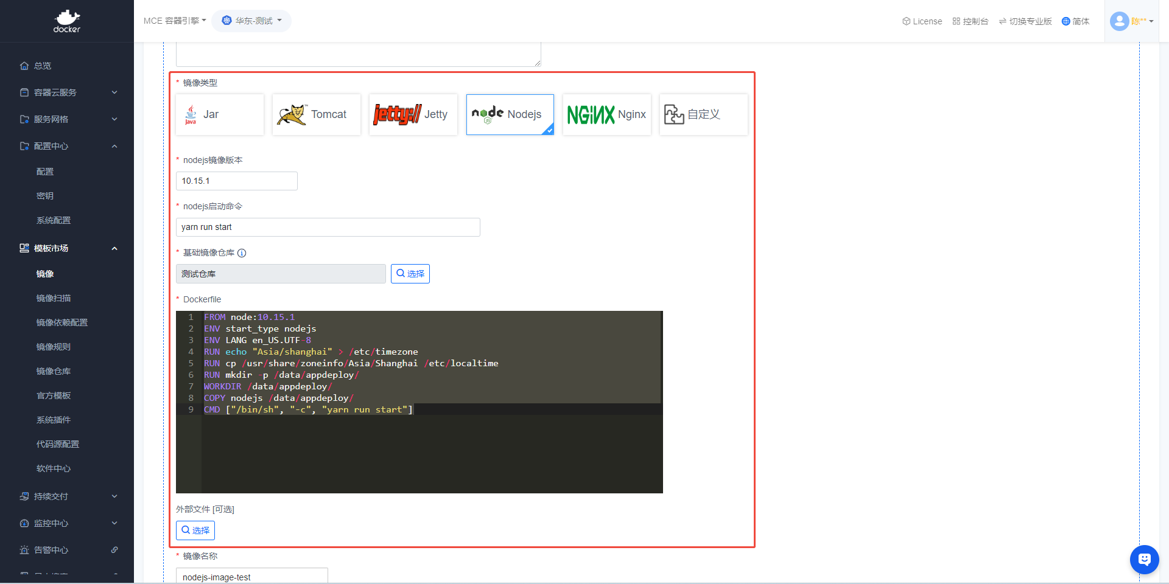Viewport: 1169px width, 584px height.
Task: Click the License icon in header
Action: point(906,21)
